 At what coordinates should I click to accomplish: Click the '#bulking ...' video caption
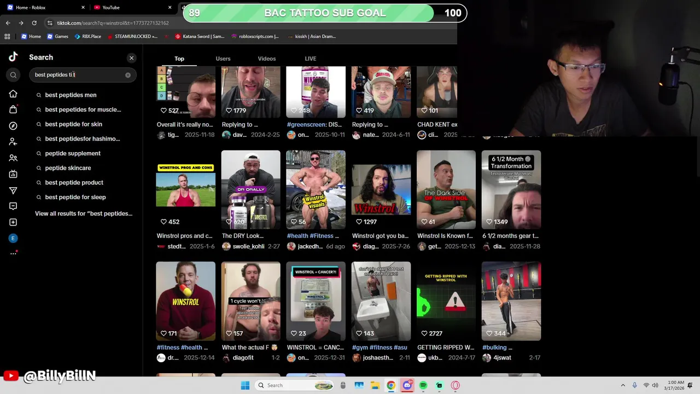coord(497,347)
